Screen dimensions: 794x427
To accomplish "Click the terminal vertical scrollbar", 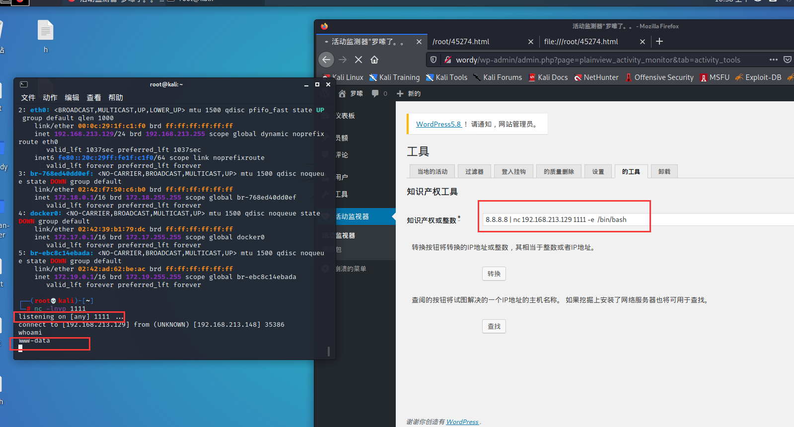I will [x=329, y=351].
